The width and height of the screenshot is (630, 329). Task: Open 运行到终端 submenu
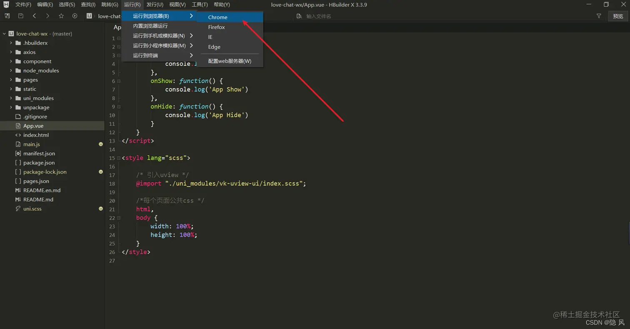pyautogui.click(x=159, y=56)
